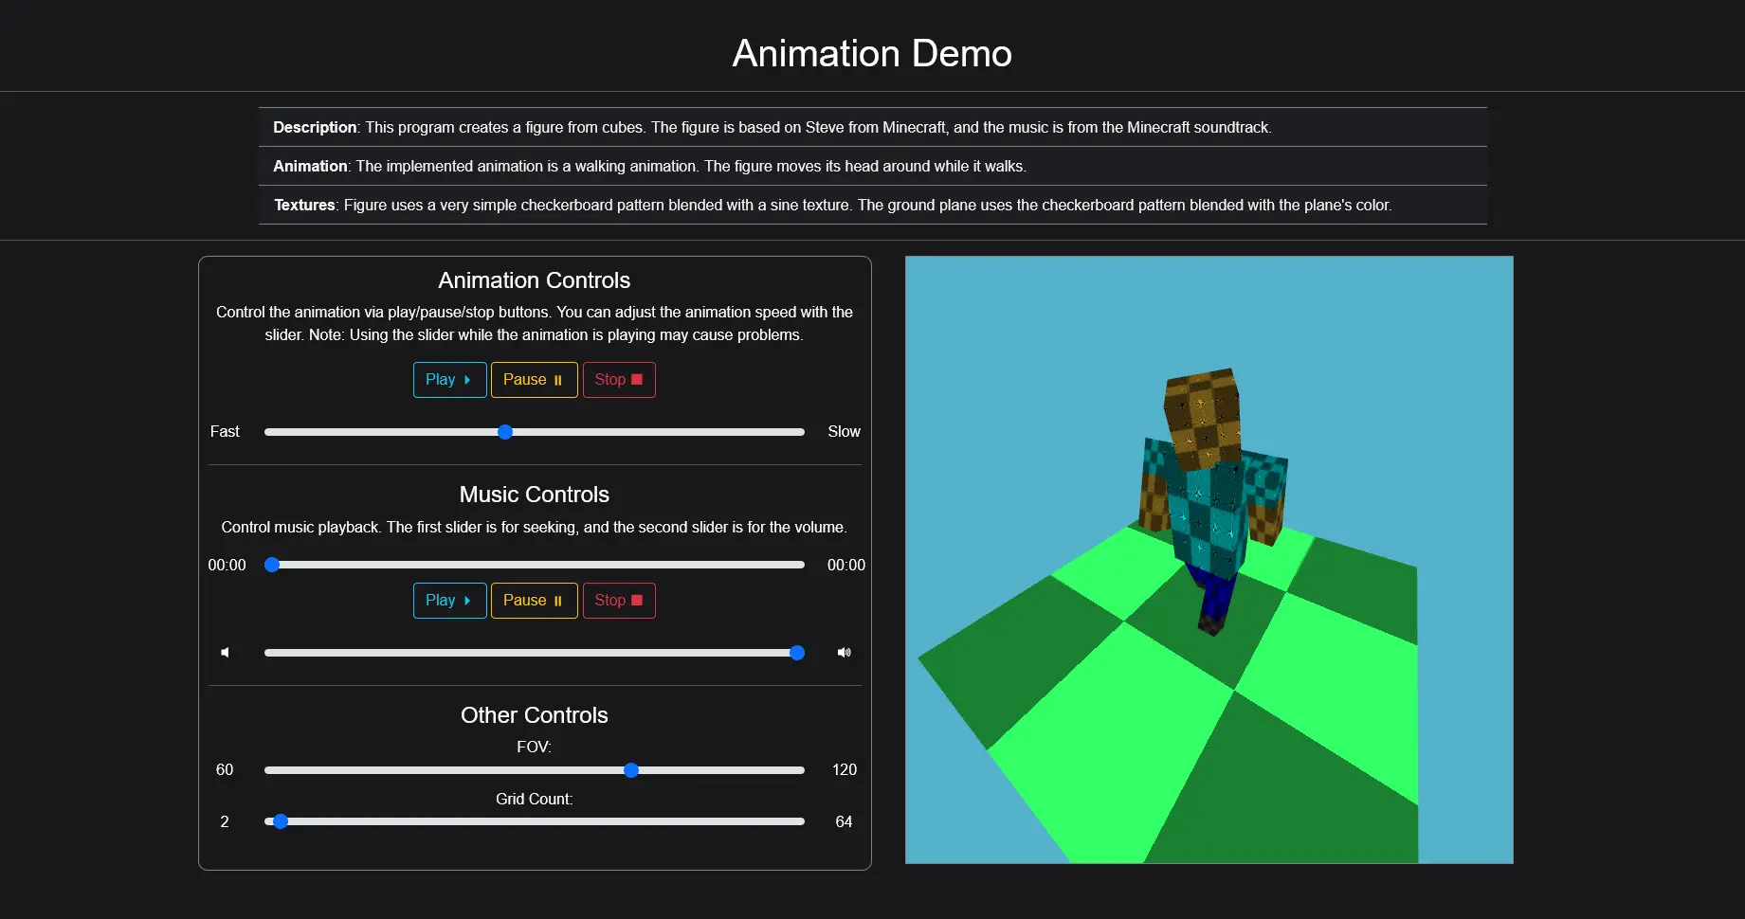Click the 'Grid Count:' label
1745x919 pixels.
coord(534,800)
